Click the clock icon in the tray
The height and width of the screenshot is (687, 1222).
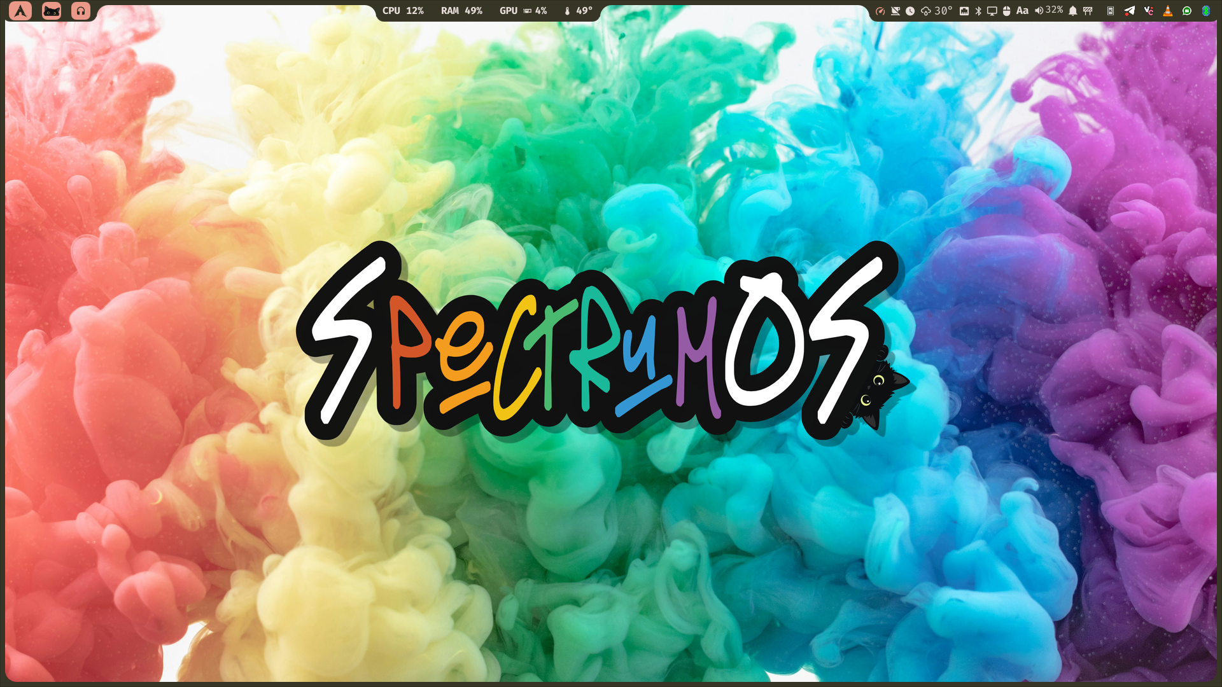click(x=910, y=11)
